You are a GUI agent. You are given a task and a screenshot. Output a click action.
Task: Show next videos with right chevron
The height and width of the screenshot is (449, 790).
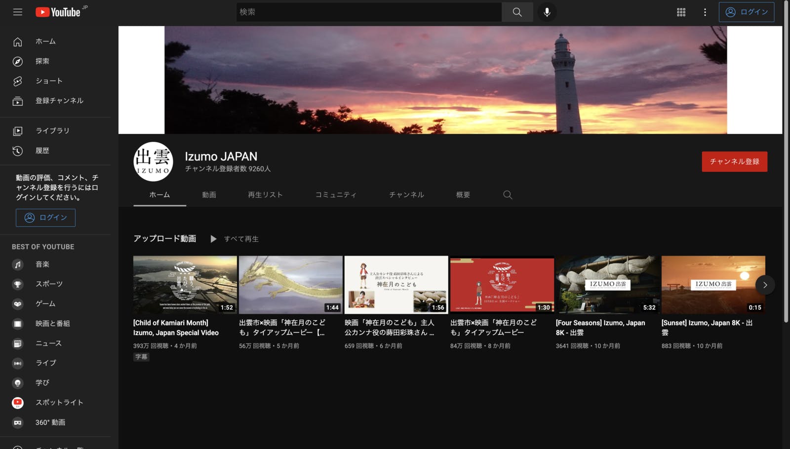click(x=765, y=285)
